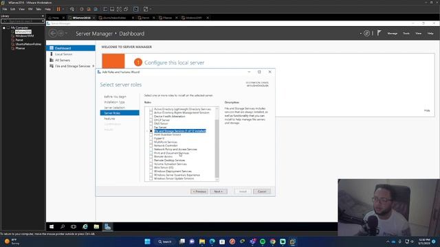This screenshot has width=440, height=247.
Task: Expand File and Storage Services sidebar arrow
Action: click(x=93, y=66)
